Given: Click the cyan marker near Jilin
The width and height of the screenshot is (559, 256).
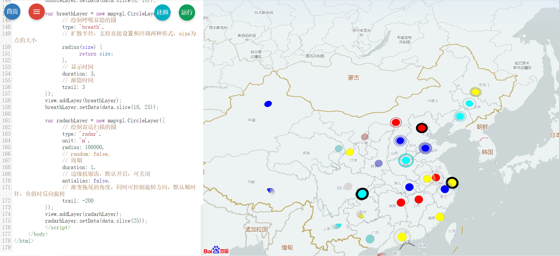Looking at the screenshot, I should point(469,103).
